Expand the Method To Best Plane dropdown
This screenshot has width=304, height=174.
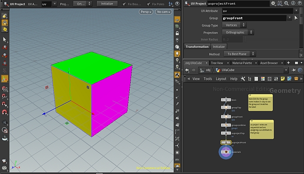point(238,54)
